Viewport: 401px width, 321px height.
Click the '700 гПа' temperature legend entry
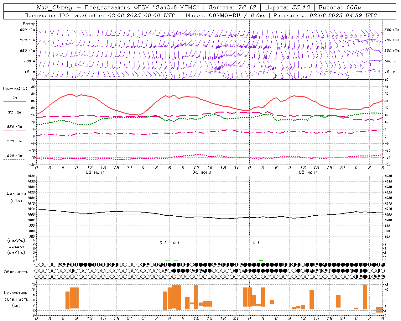14,141
